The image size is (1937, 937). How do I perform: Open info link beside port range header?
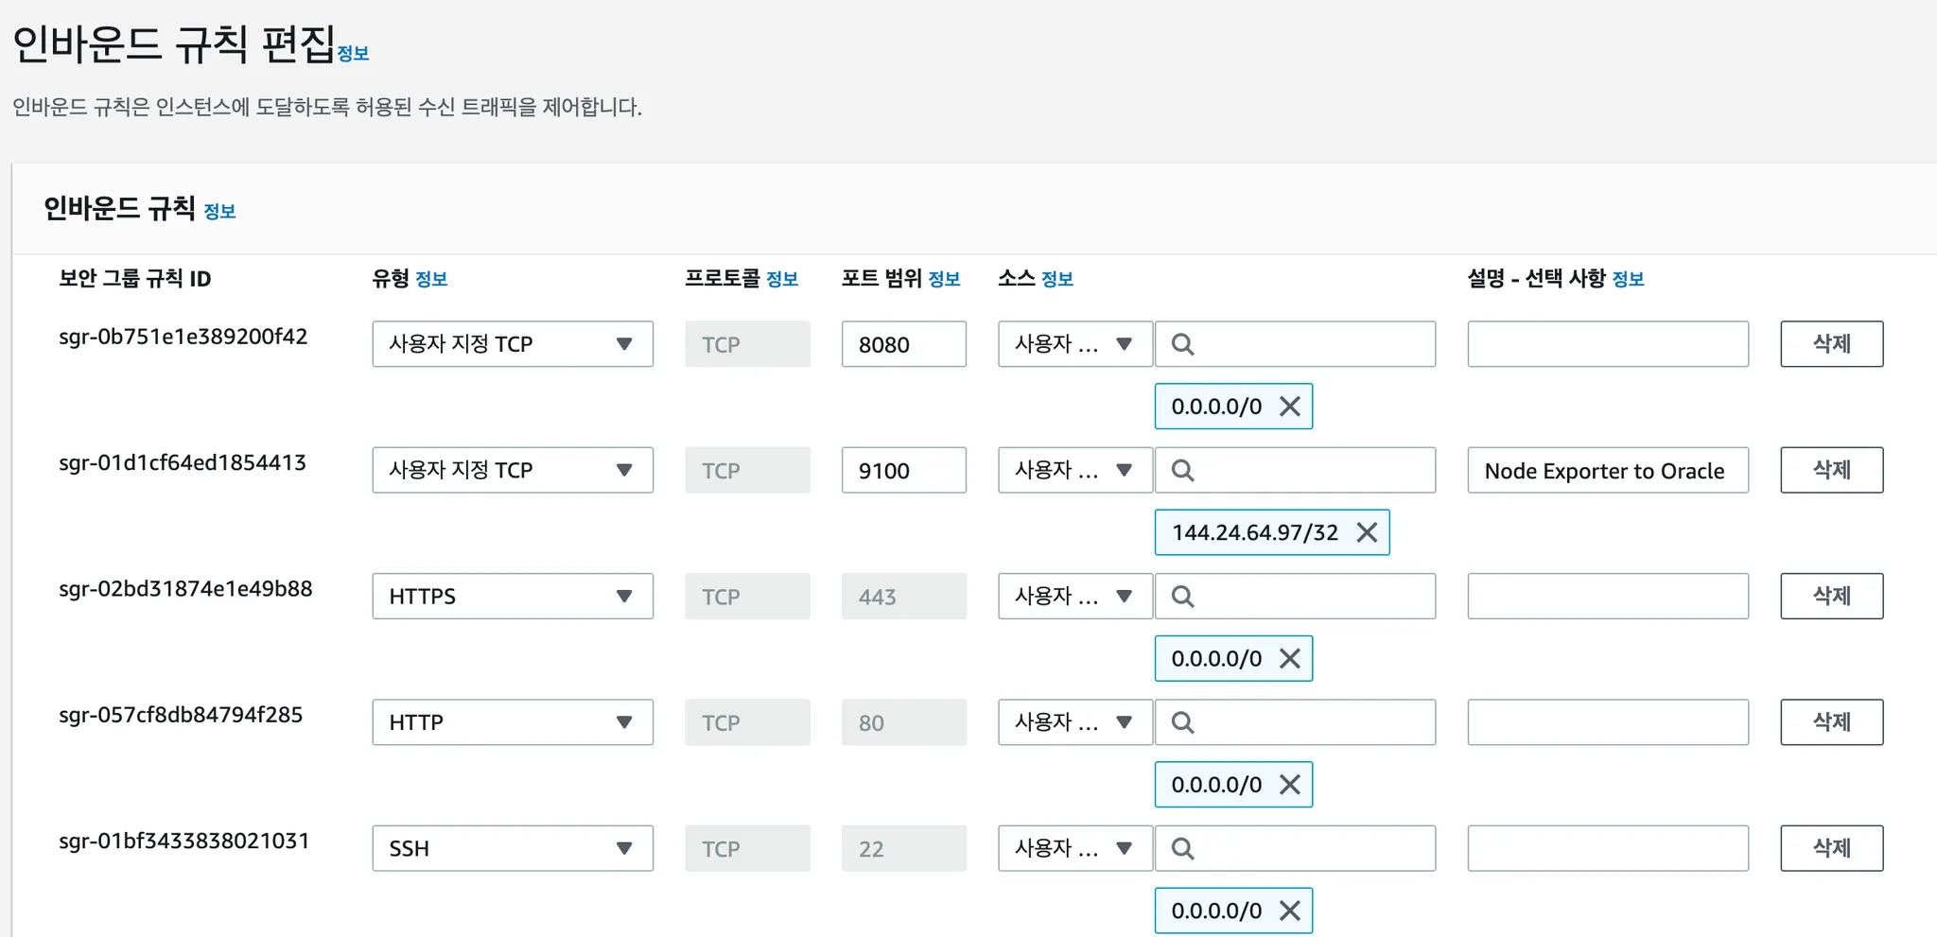(944, 279)
